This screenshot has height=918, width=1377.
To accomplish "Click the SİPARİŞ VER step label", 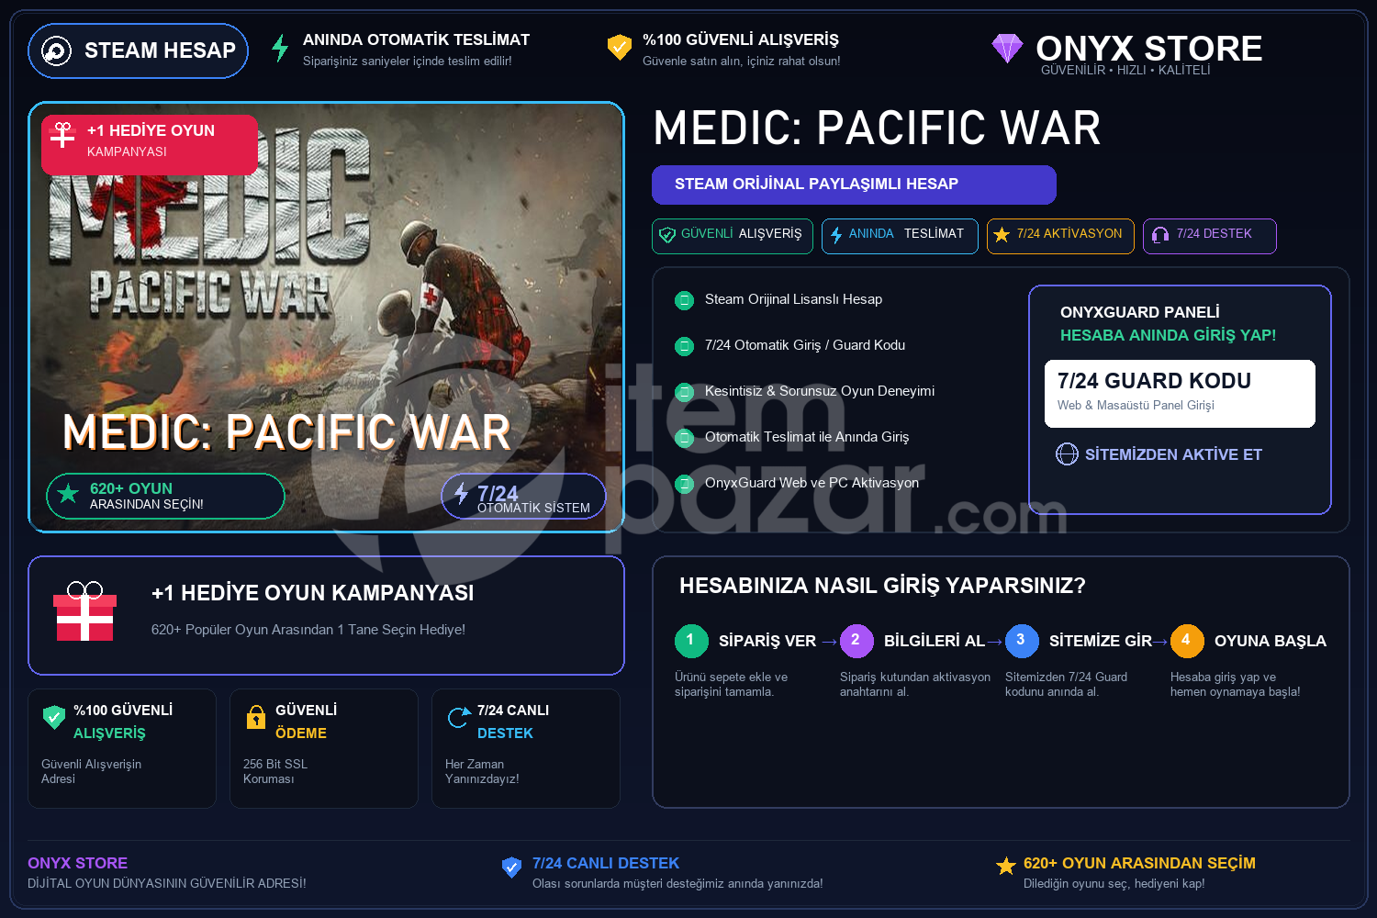I will (767, 641).
